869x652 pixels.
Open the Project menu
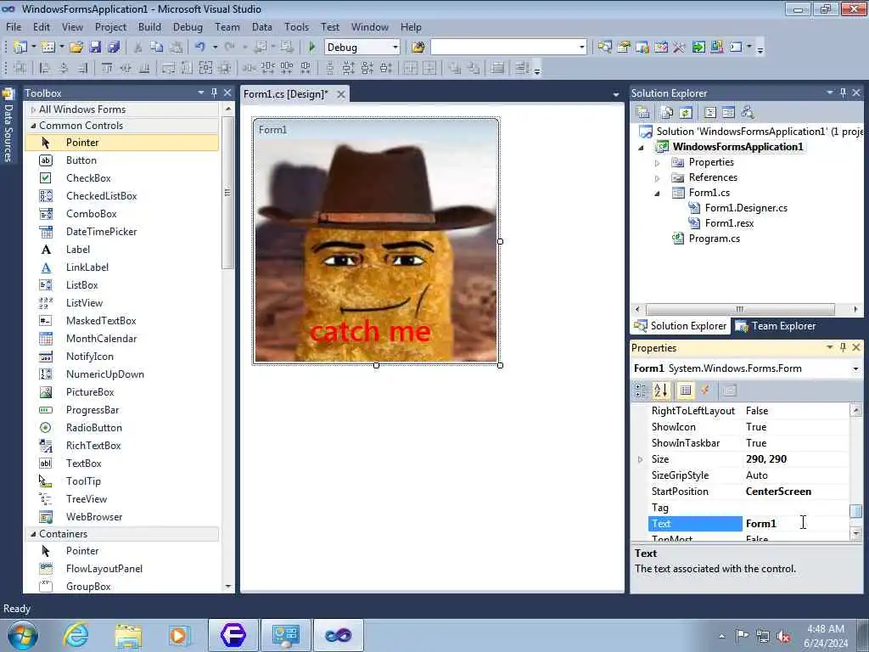(x=110, y=26)
